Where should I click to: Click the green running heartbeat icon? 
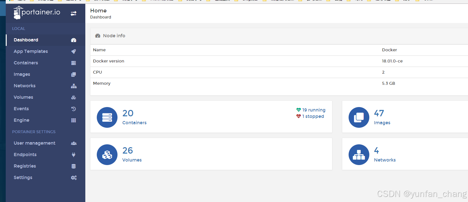click(299, 110)
